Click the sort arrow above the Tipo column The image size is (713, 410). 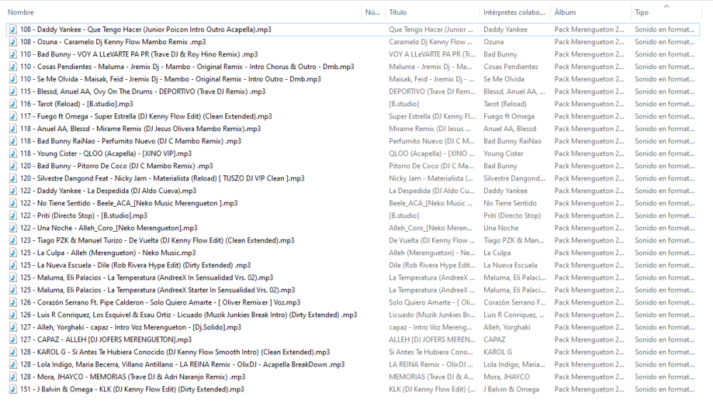667,6
